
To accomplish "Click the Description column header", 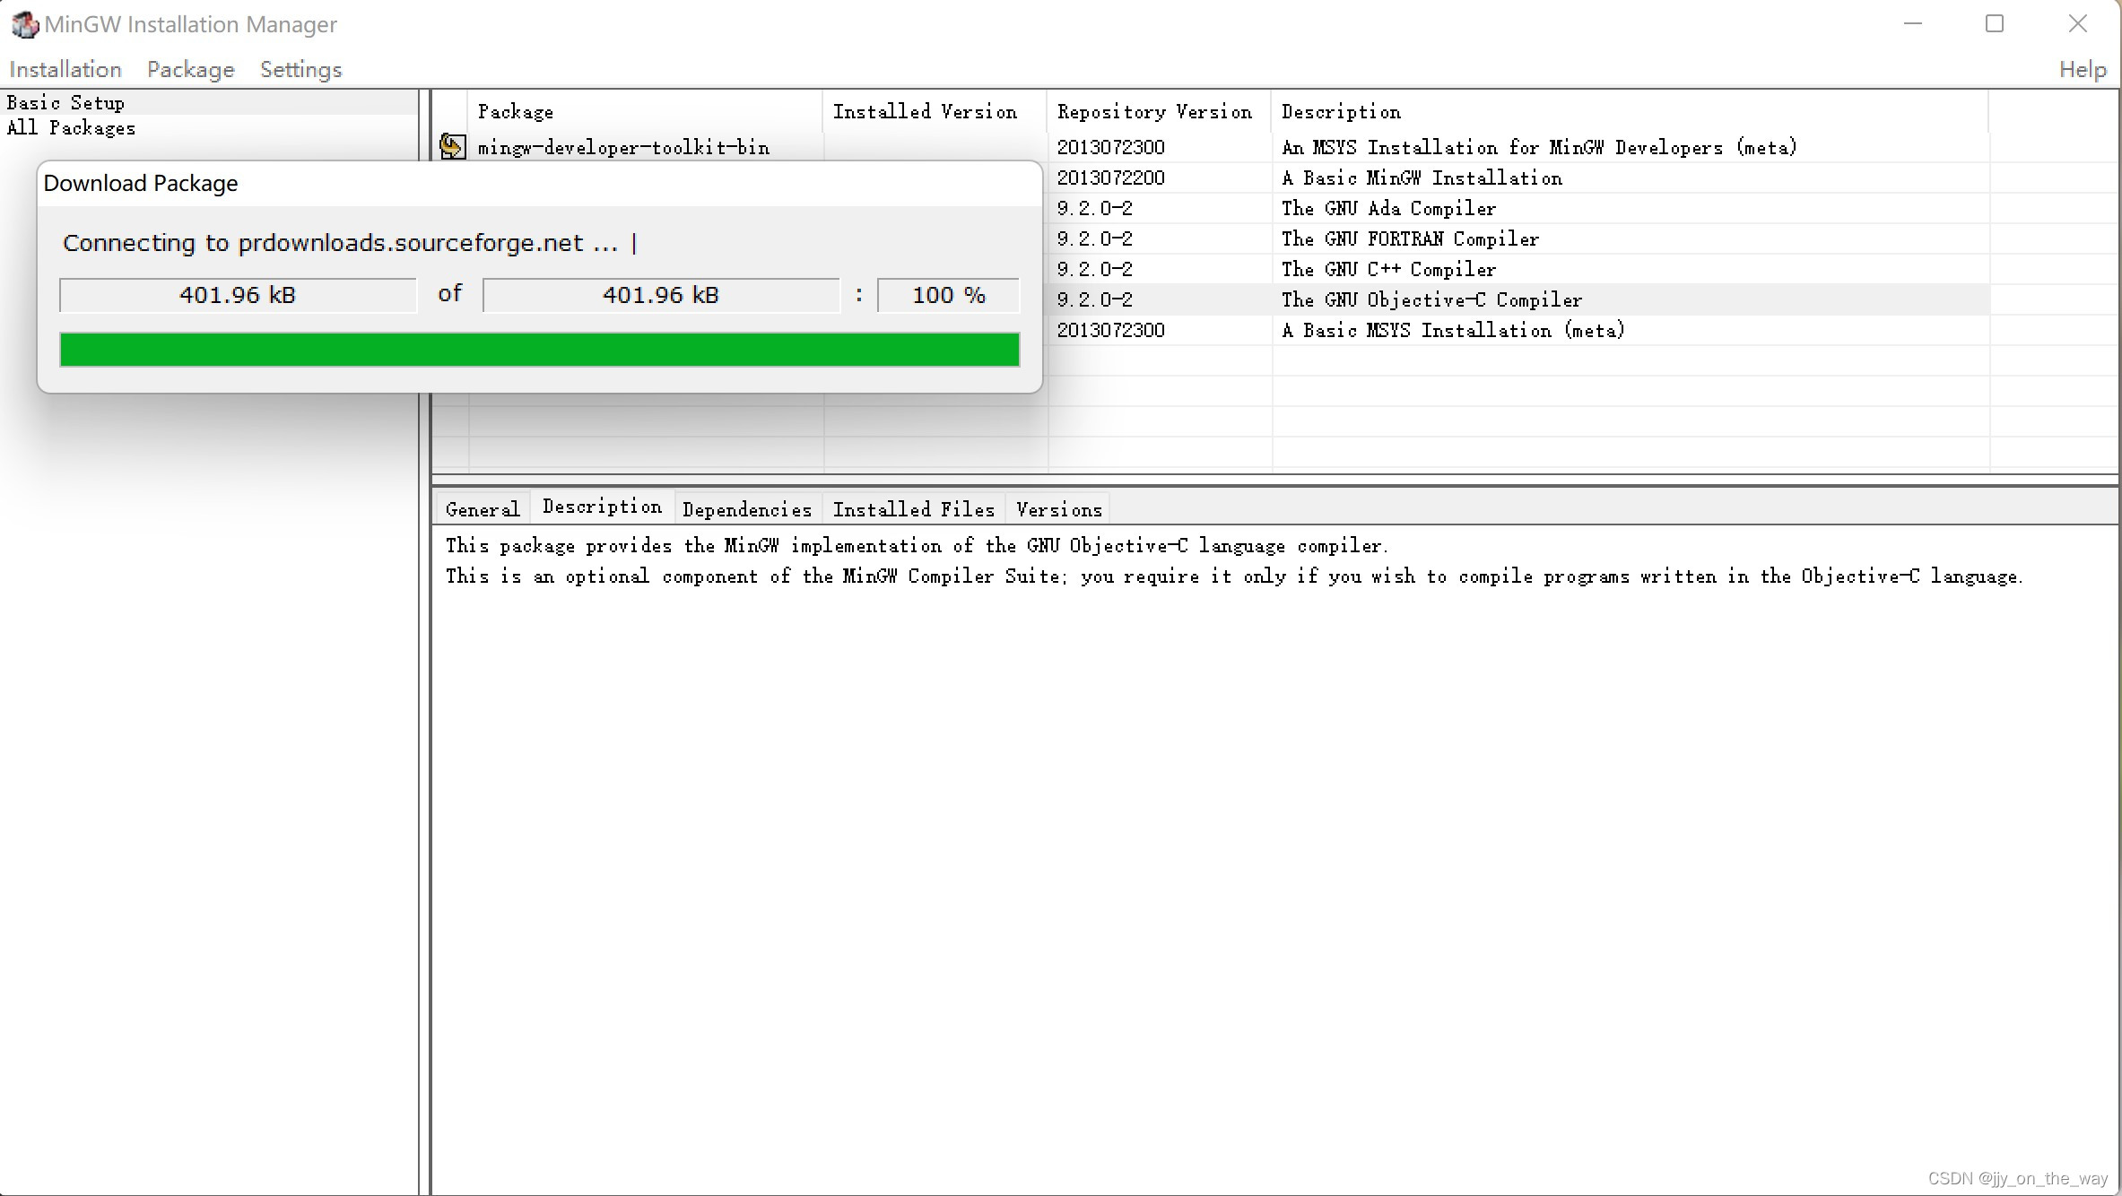I will 1340,111.
